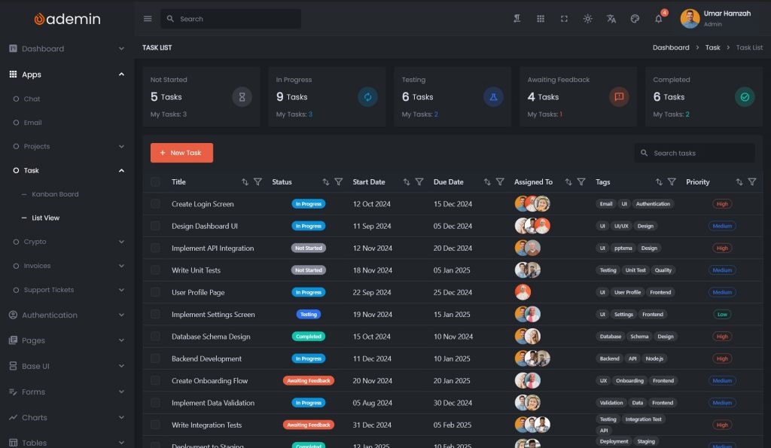Open the language translate icon
This screenshot has width=771, height=448.
pyautogui.click(x=611, y=19)
